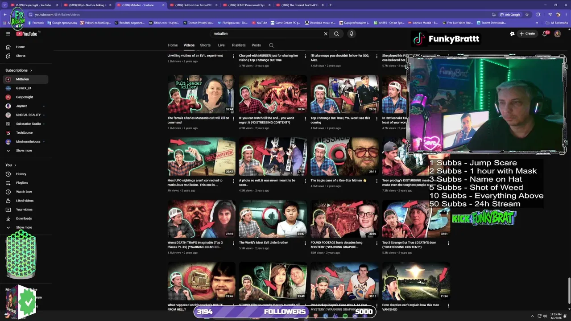Play 'The World's Most Evil Little Brother' thumbnail
This screenshot has height=321, width=571.
click(273, 219)
